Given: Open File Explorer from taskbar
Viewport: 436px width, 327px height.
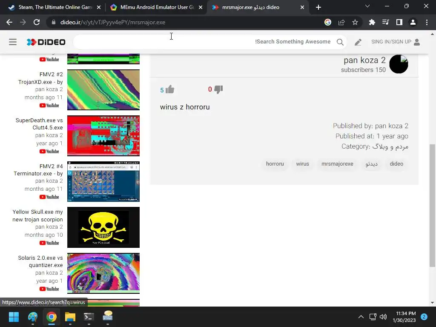Looking at the screenshot, I should (70, 316).
